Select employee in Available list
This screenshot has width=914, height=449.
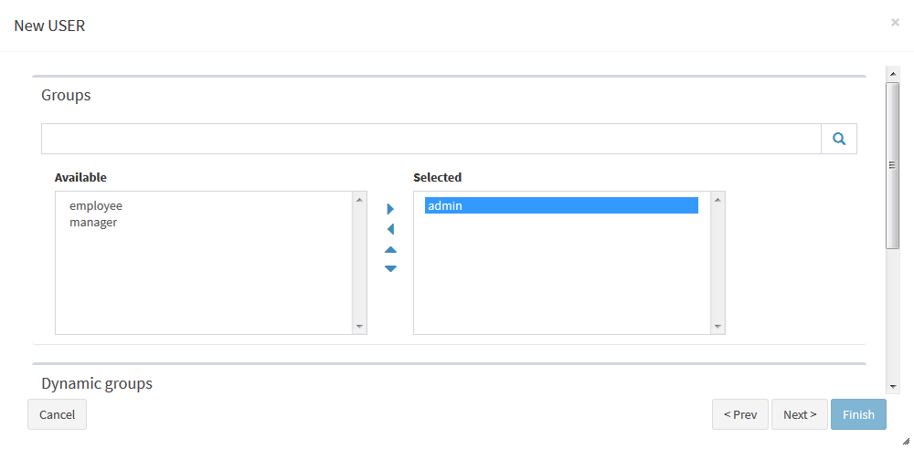point(96,206)
